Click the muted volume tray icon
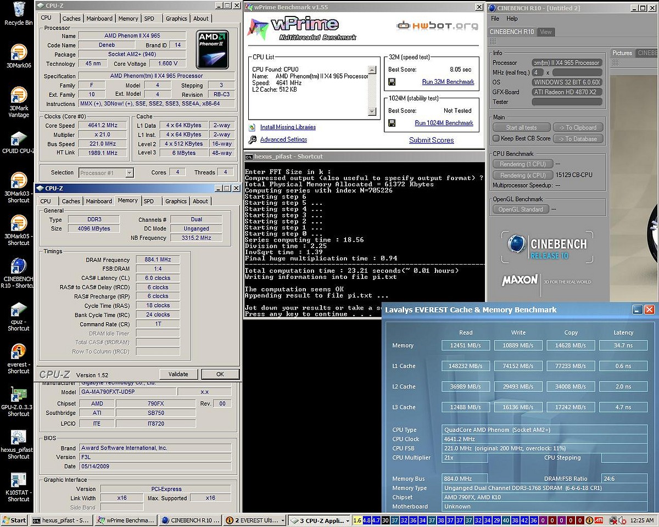This screenshot has height=527, width=659. tap(622, 520)
